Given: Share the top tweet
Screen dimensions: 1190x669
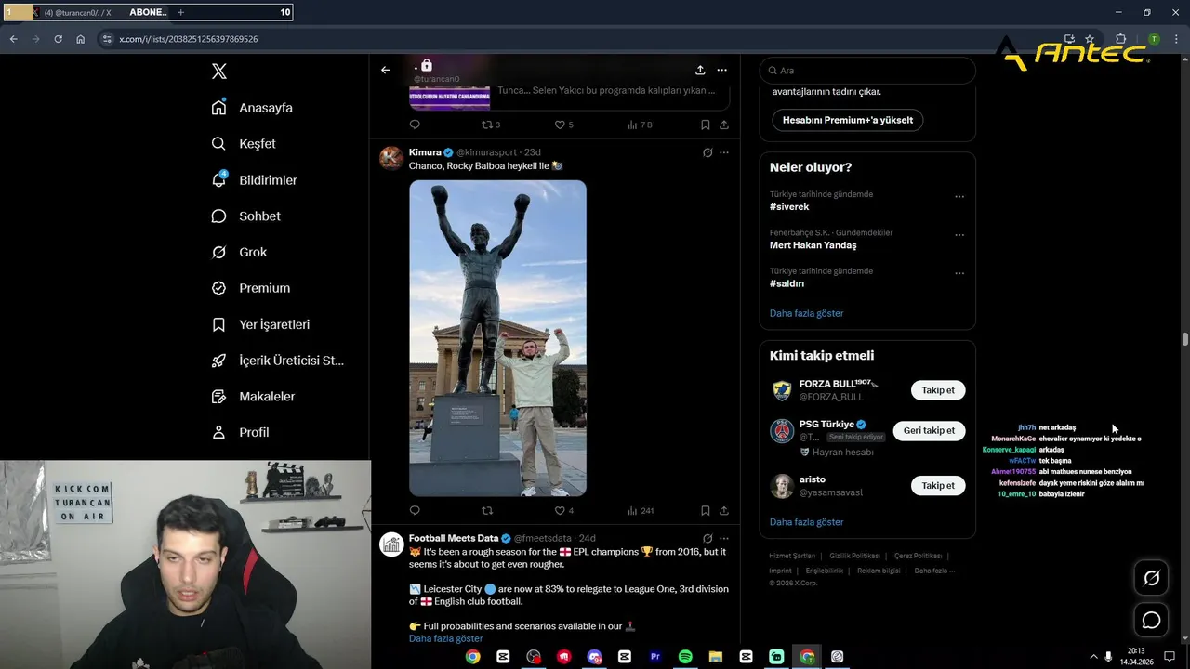Looking at the screenshot, I should pos(724,125).
